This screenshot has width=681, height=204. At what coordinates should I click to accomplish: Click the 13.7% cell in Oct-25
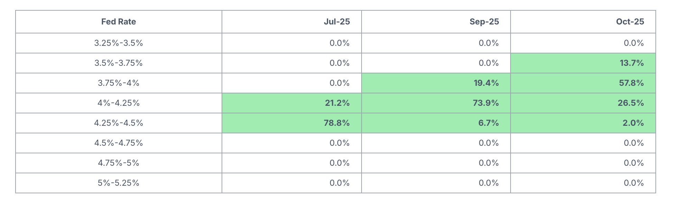632,63
